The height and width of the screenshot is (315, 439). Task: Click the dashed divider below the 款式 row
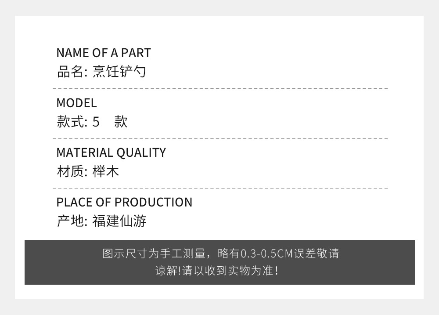(x=219, y=138)
